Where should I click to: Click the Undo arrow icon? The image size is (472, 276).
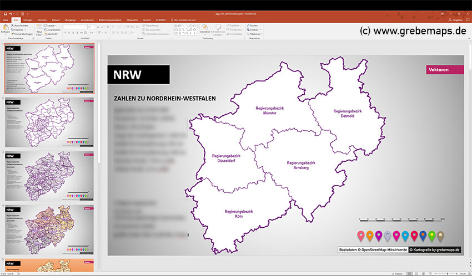[9, 13]
